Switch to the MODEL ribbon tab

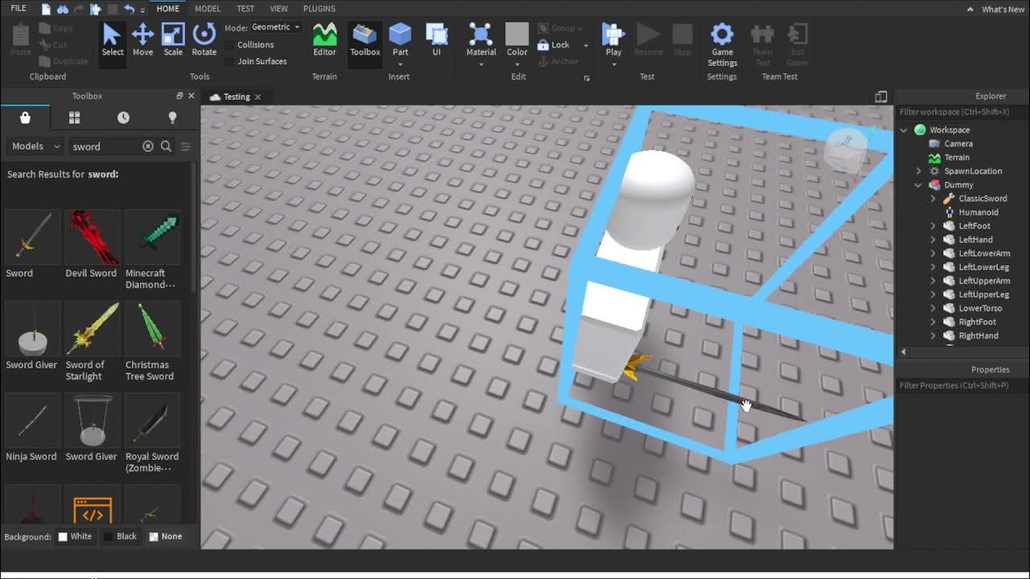tap(208, 9)
